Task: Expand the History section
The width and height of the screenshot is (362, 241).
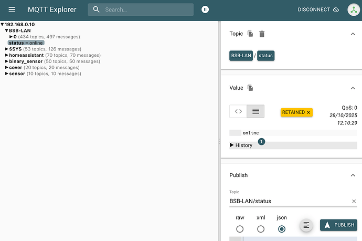Action: [x=241, y=145]
